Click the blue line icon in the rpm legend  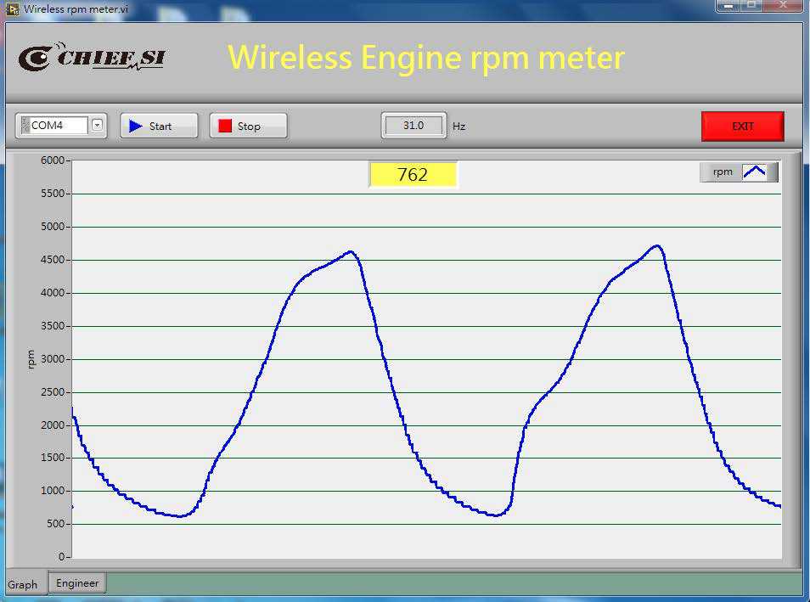(x=754, y=172)
